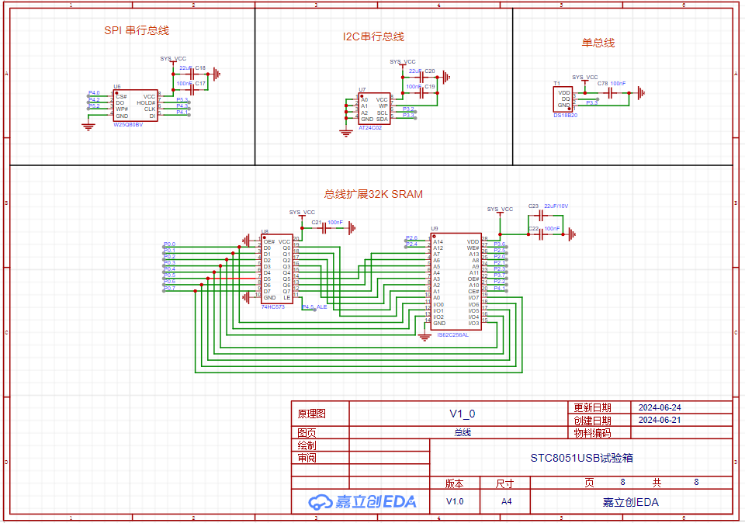The height and width of the screenshot is (523, 745).
Task: Select the W25Q80BV chip U6 symbol
Action: (x=135, y=106)
